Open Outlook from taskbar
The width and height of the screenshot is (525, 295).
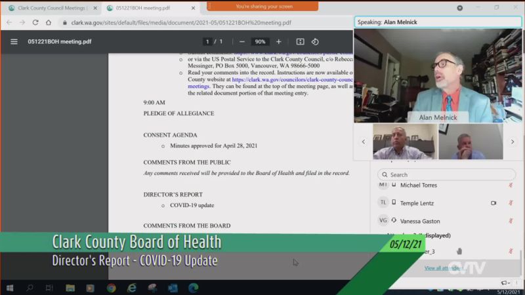pyautogui.click(x=173, y=288)
